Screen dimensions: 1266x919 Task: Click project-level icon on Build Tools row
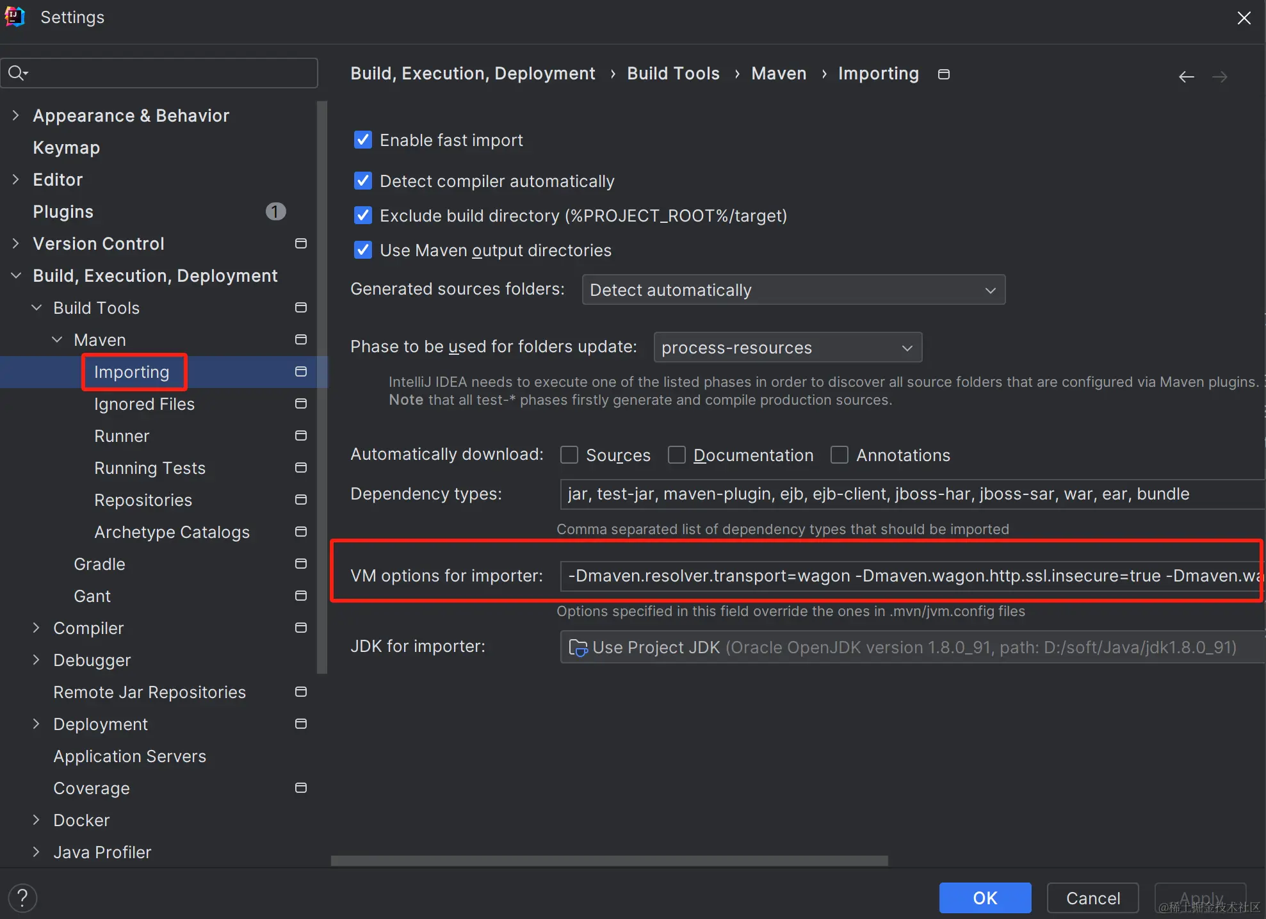[300, 307]
